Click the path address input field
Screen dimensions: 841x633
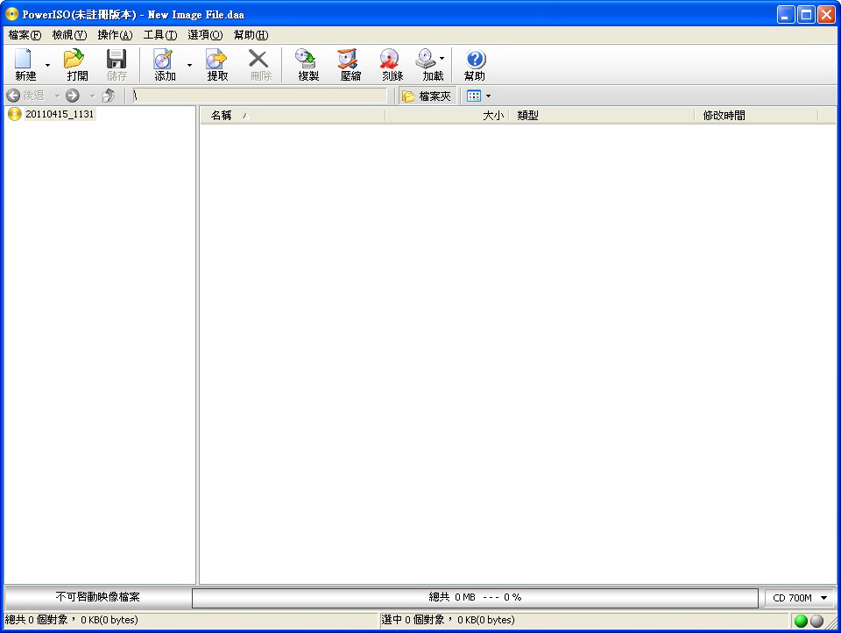pyautogui.click(x=258, y=96)
